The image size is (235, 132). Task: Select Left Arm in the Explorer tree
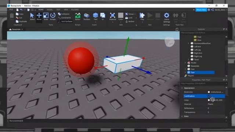pyautogui.click(x=198, y=47)
